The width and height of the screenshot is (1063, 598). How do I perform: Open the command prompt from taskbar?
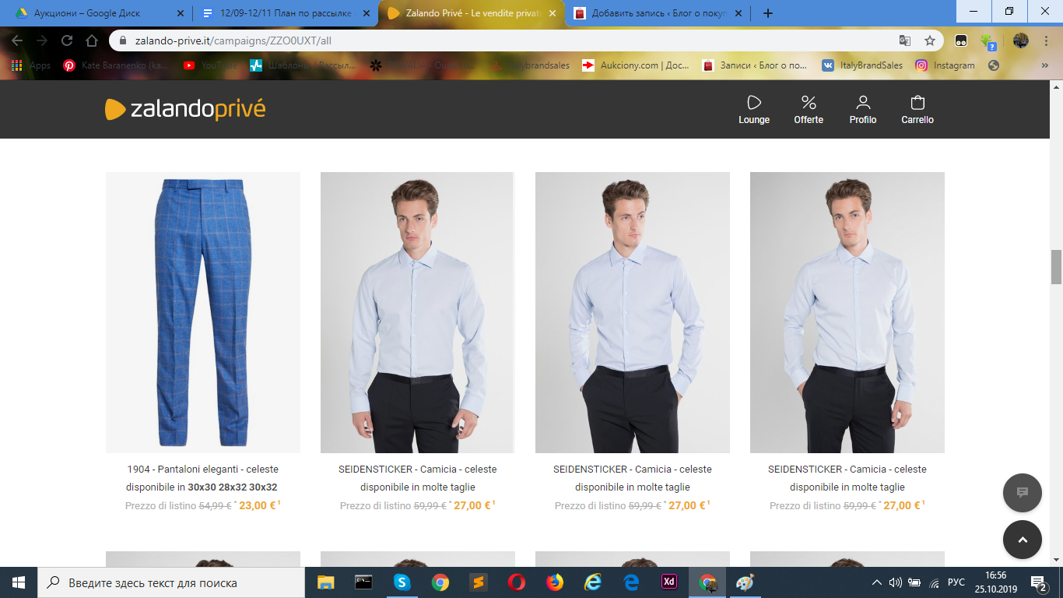click(363, 582)
